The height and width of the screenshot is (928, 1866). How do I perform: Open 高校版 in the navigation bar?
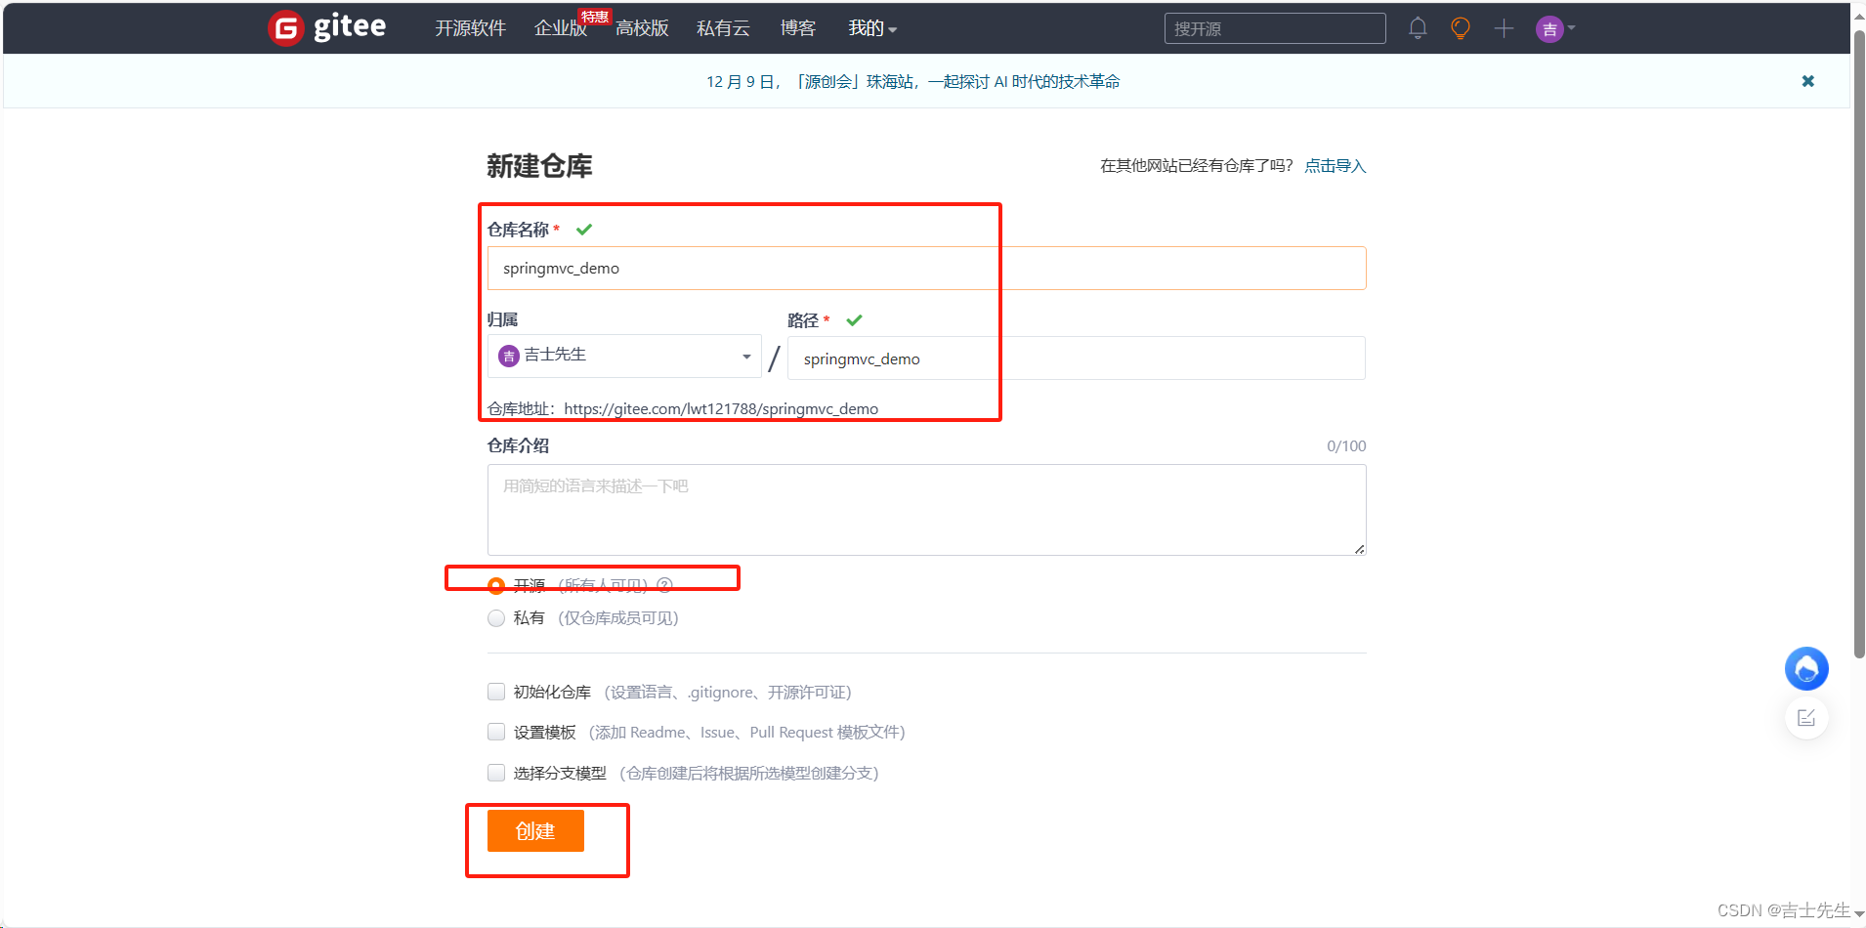pyautogui.click(x=642, y=28)
